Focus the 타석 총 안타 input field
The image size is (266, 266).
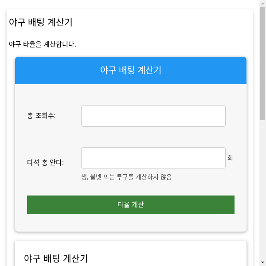click(x=153, y=158)
